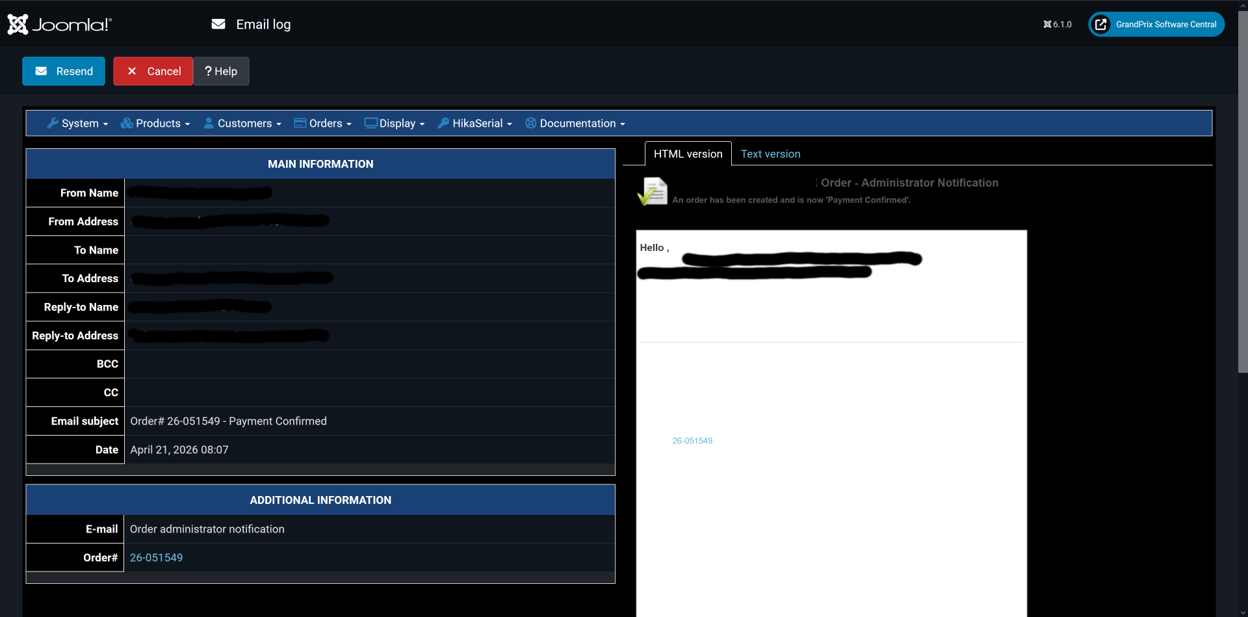Image resolution: width=1248 pixels, height=617 pixels.
Task: Switch to the Text version tab
Action: [770, 154]
